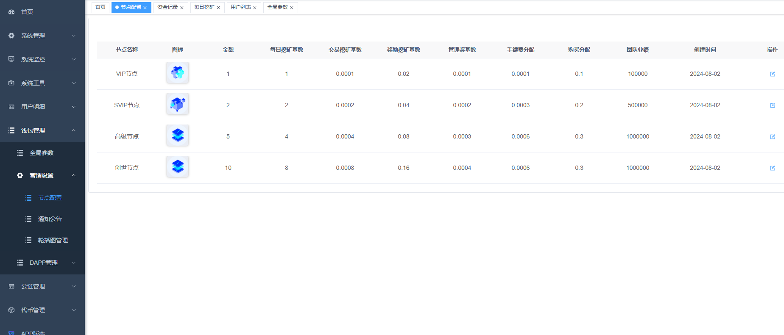Collapse the 钱包管理 sidebar section

pyautogui.click(x=42, y=130)
